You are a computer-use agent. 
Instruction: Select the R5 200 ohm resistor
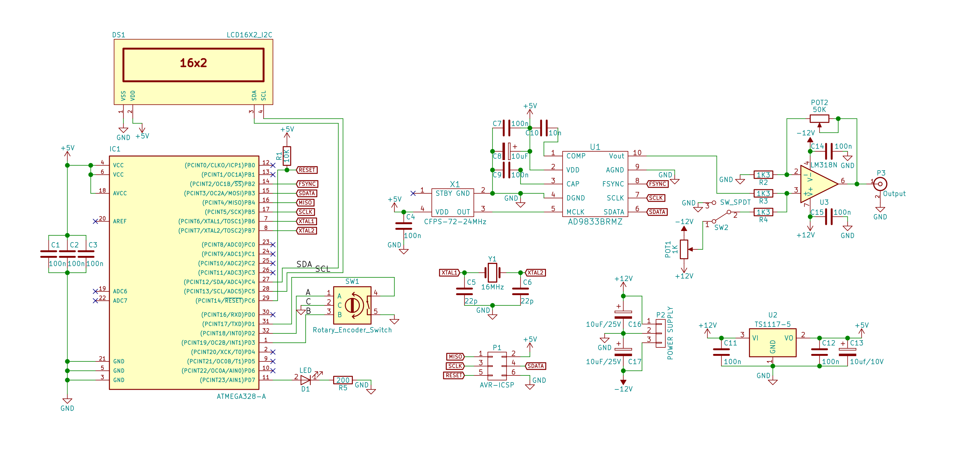click(x=343, y=380)
